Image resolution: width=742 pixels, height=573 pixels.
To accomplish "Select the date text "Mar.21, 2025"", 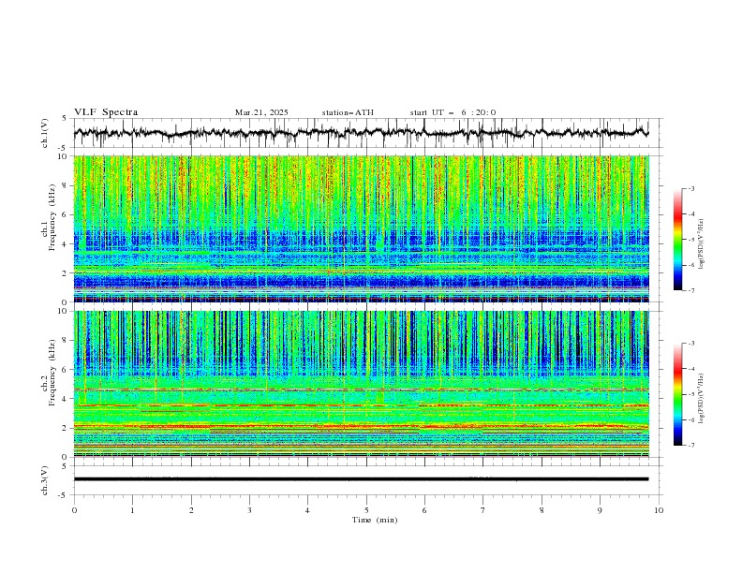I will 261,112.
